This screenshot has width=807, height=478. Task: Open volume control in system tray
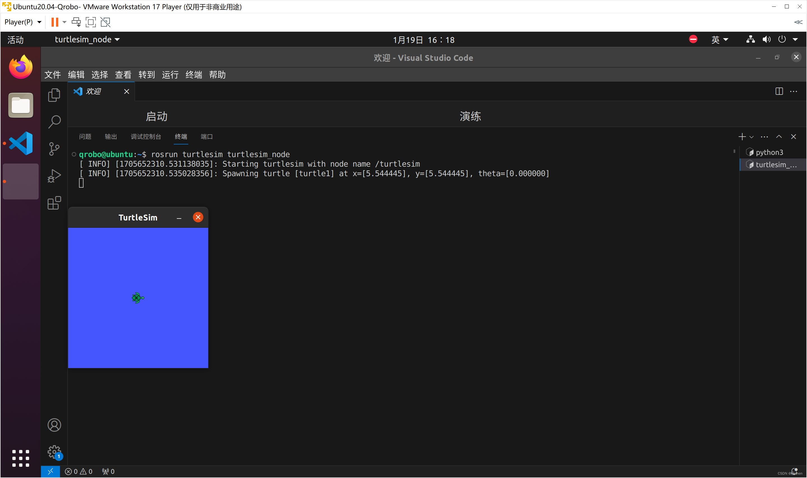pos(766,39)
